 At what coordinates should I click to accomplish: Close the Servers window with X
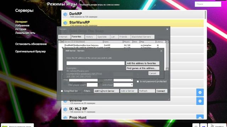(167, 29)
